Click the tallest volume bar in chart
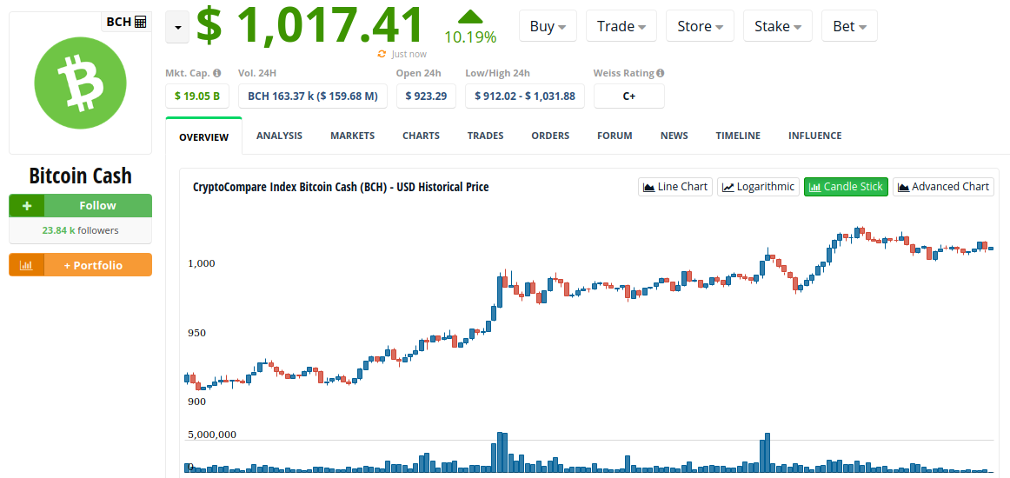 click(501, 453)
